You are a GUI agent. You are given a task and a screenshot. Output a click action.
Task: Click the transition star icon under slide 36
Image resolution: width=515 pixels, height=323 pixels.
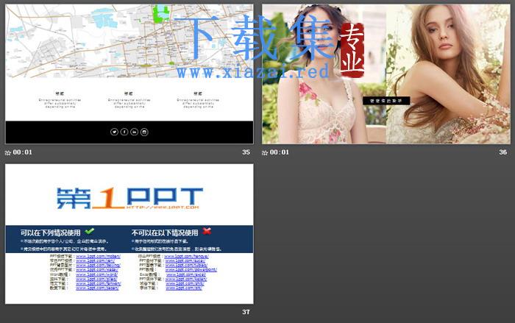coord(265,152)
